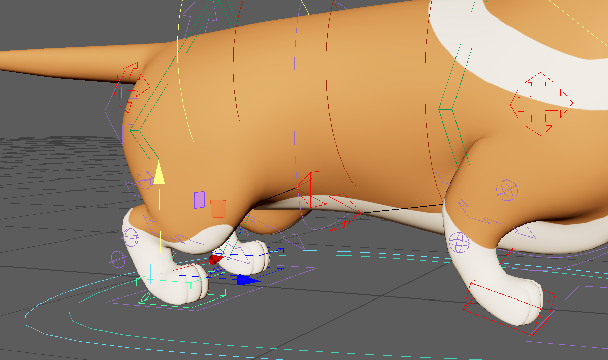608x360 pixels.
Task: Grab the yellow Y-axis move manipulator arrow
Action: [x=159, y=172]
